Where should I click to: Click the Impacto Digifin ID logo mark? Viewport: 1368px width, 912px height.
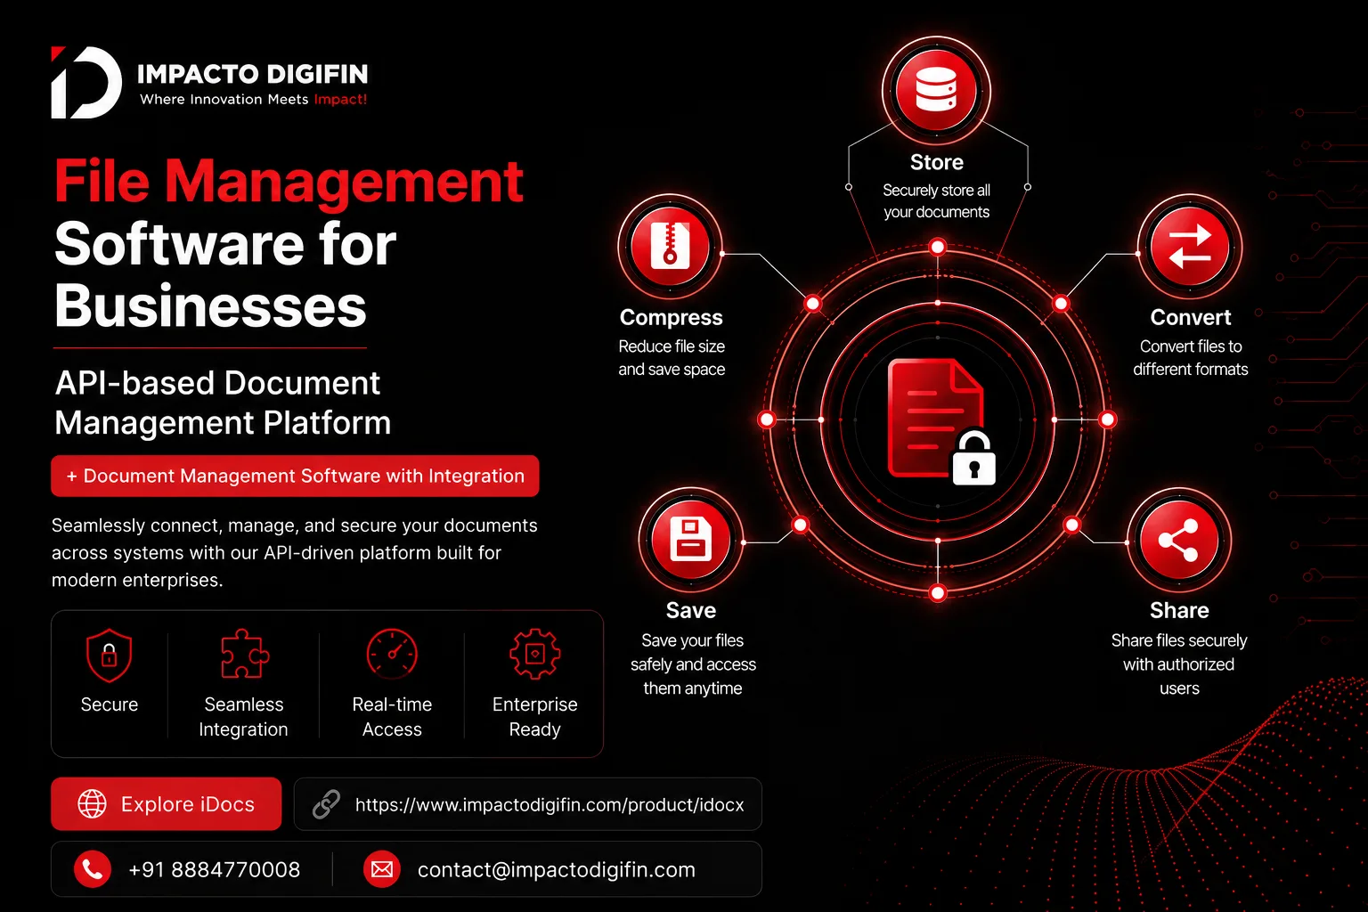click(x=86, y=82)
